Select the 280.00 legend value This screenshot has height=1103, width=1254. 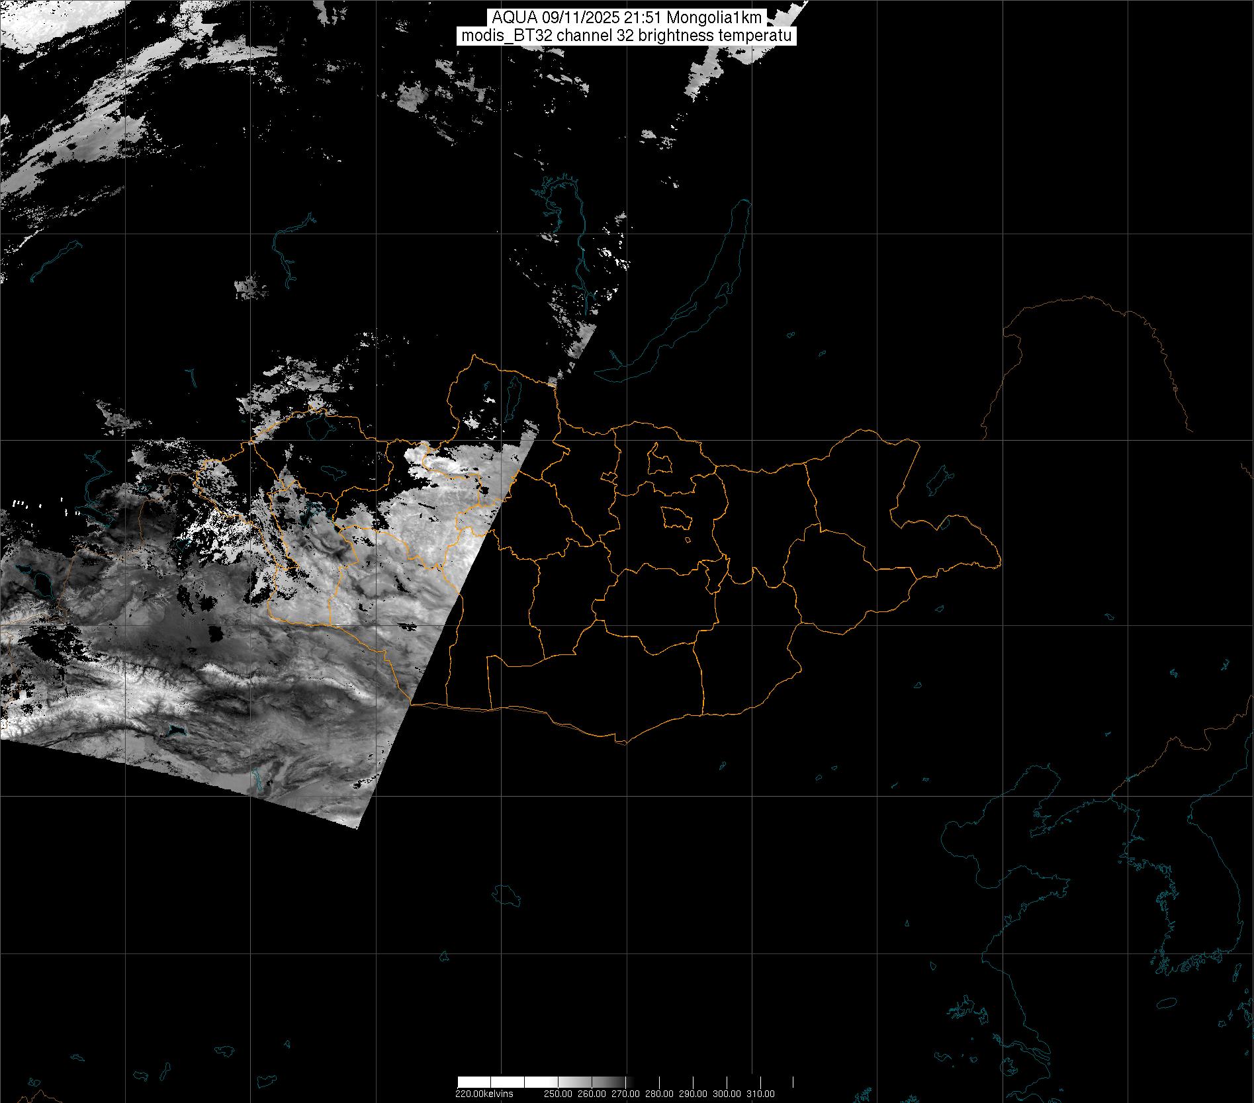(x=659, y=1094)
